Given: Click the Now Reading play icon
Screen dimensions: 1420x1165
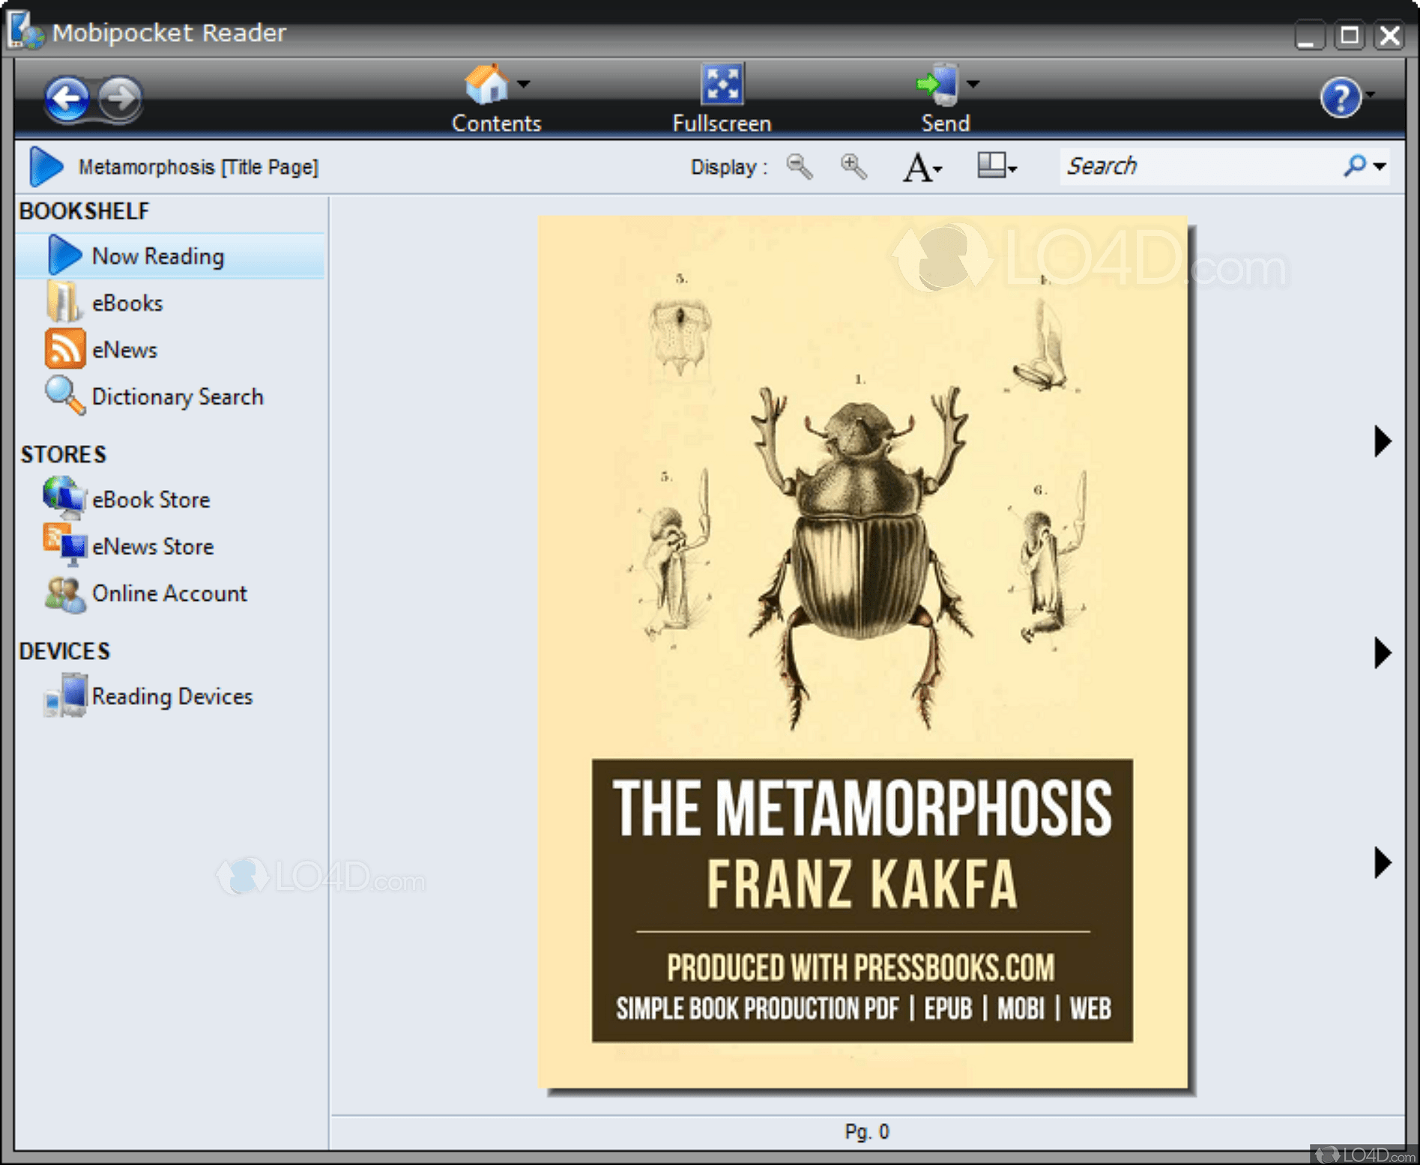Looking at the screenshot, I should [x=64, y=255].
